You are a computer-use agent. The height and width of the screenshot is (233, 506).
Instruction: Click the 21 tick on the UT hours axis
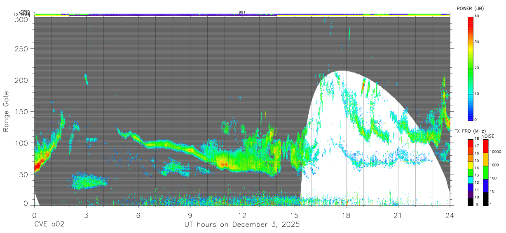[398, 215]
